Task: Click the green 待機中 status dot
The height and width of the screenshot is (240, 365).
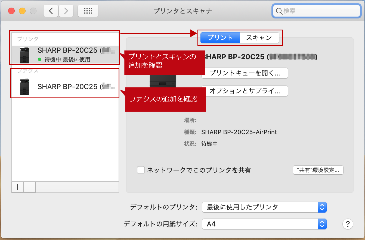Action: point(40,59)
